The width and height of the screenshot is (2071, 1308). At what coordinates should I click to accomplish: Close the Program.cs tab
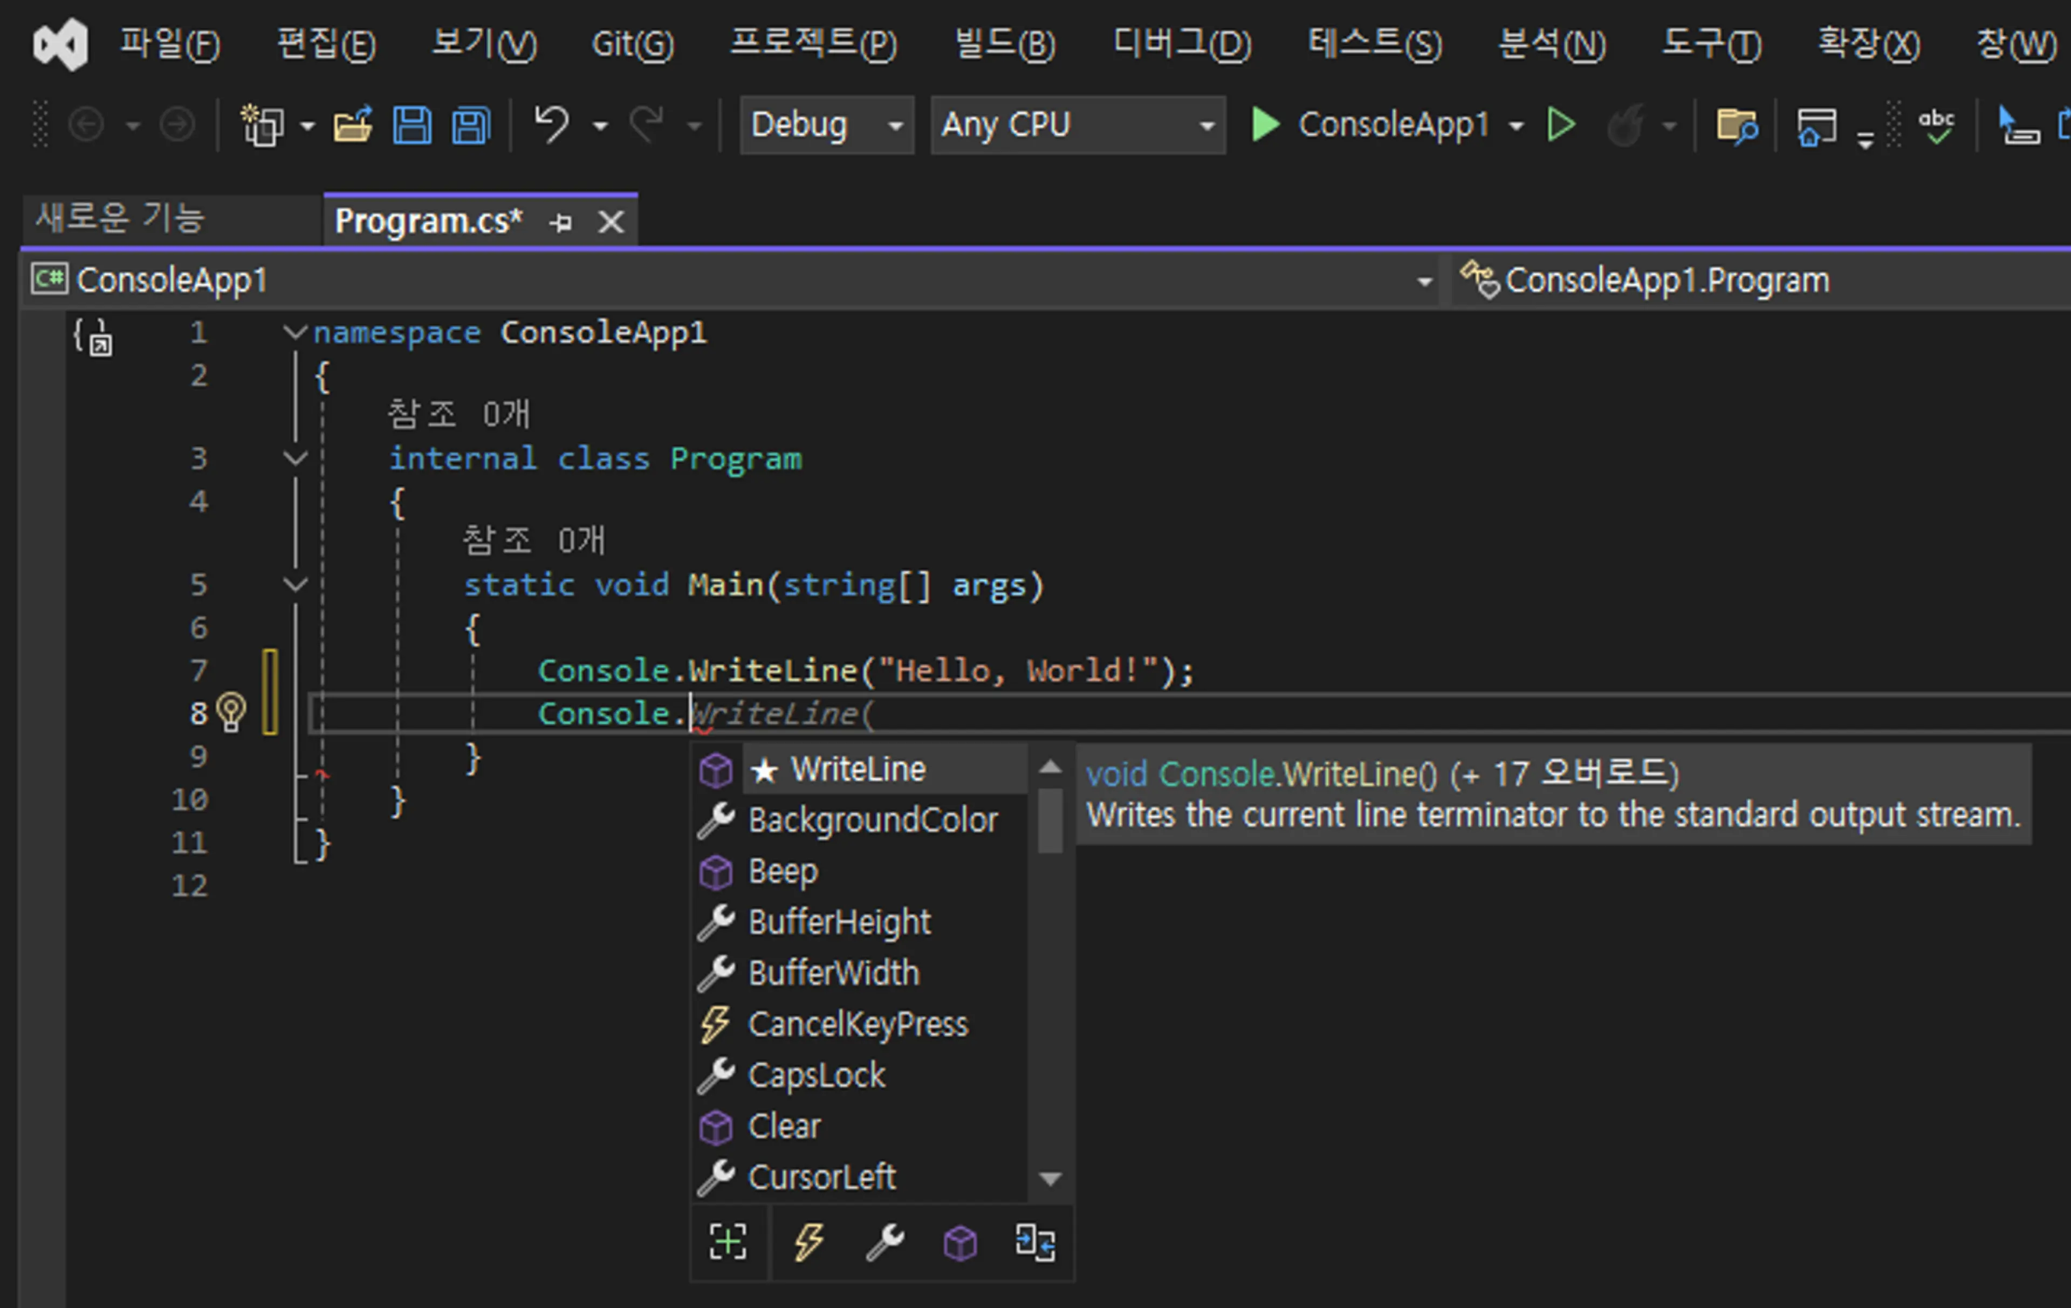611,222
